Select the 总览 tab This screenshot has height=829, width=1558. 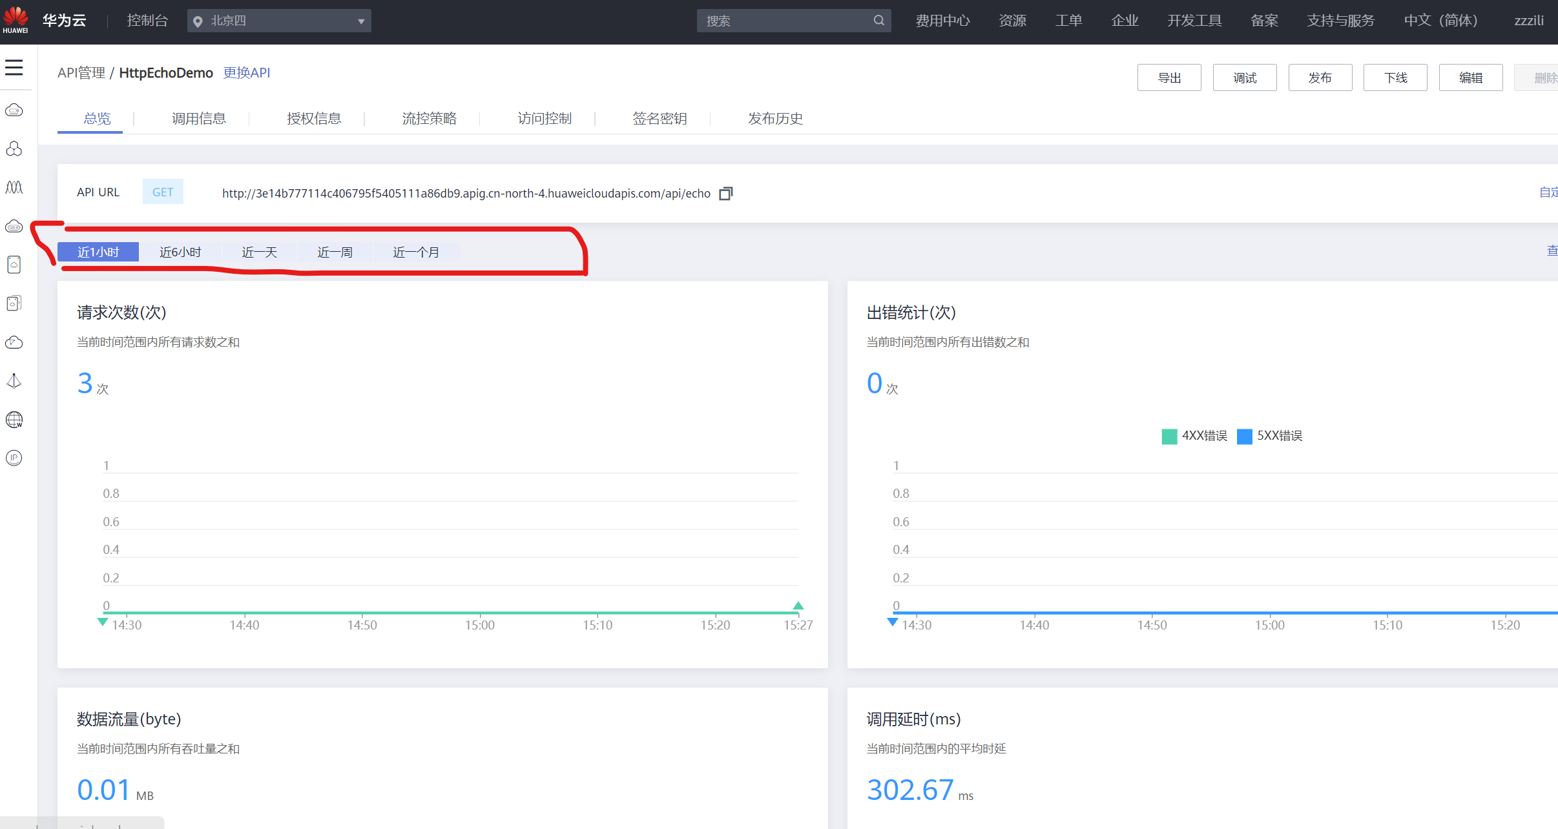pos(97,118)
